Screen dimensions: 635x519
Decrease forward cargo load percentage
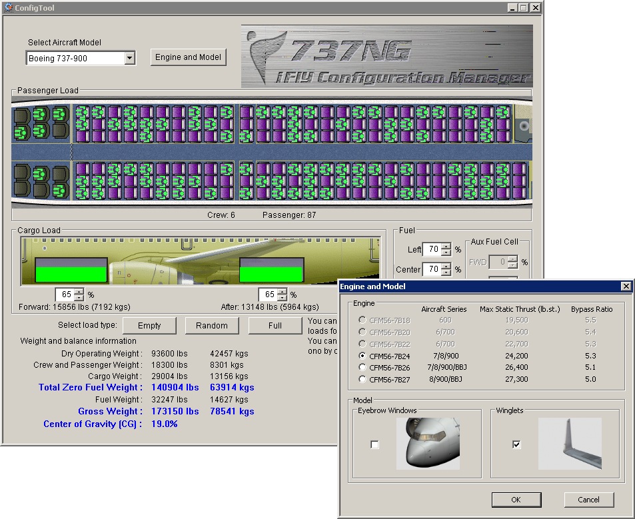point(79,298)
